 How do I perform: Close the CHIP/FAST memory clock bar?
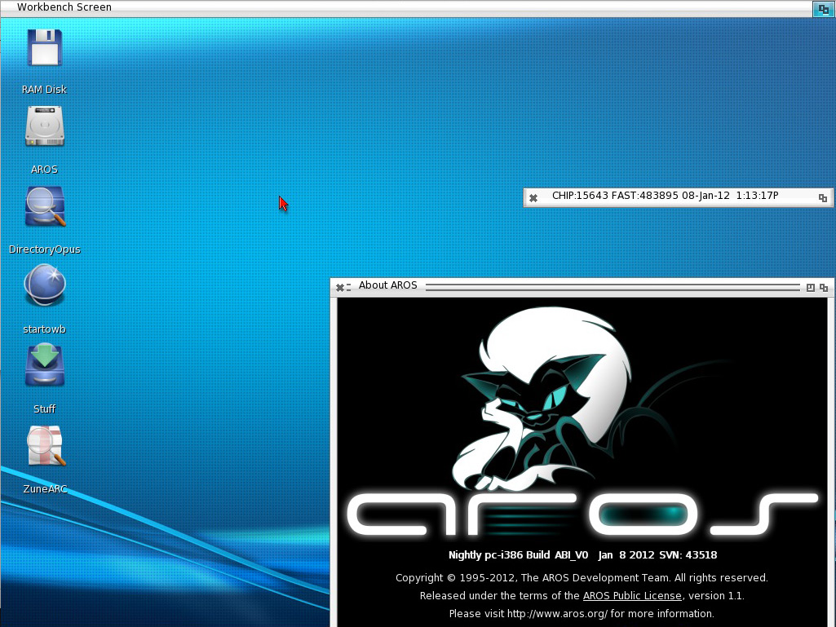tap(533, 197)
